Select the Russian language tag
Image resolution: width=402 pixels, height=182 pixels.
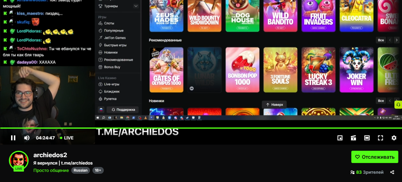click(81, 170)
